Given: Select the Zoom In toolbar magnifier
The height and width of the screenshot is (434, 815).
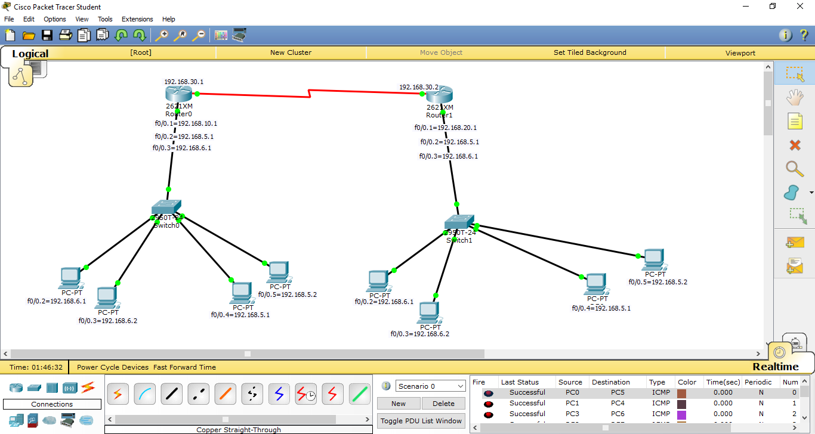Looking at the screenshot, I should click(161, 35).
